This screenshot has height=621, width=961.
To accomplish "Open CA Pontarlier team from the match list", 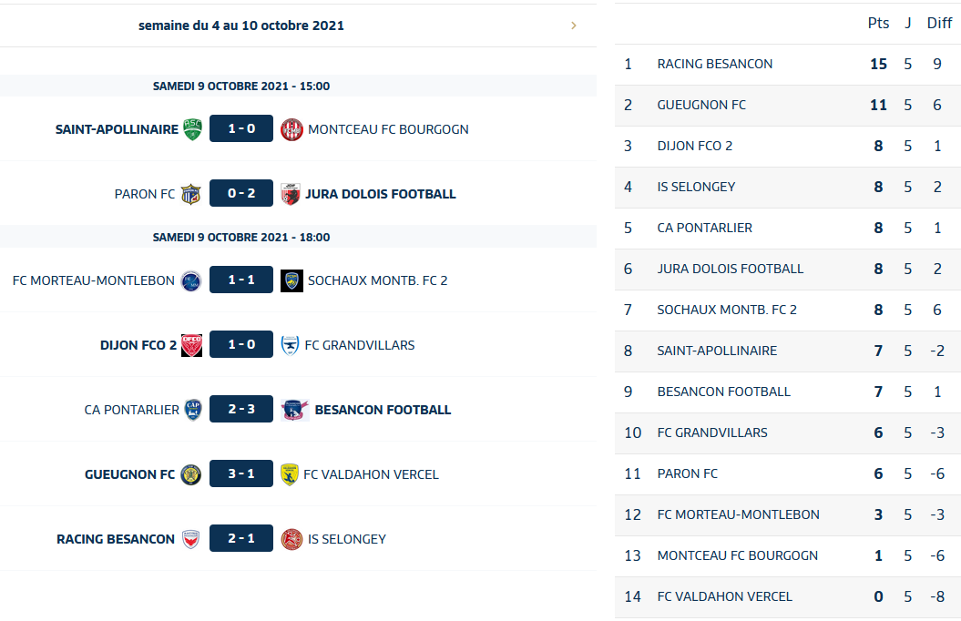I will pyautogui.click(x=132, y=410).
